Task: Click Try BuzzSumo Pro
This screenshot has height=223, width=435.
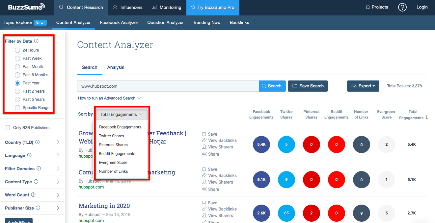Action: [213, 7]
